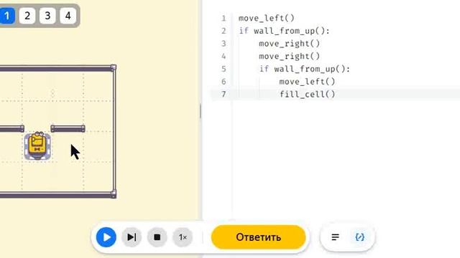Viewport: 460px width, 258px height.
Task: Switch to text lines view icon
Action: (335, 237)
